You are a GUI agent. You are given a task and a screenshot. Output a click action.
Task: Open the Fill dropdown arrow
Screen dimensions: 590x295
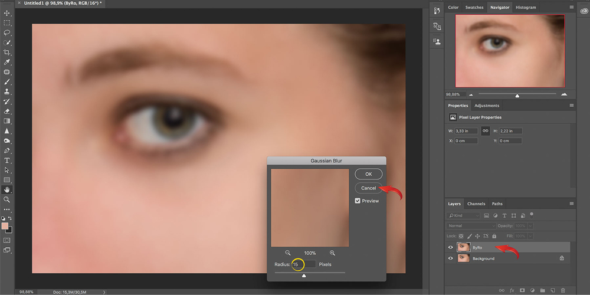[x=530, y=236]
